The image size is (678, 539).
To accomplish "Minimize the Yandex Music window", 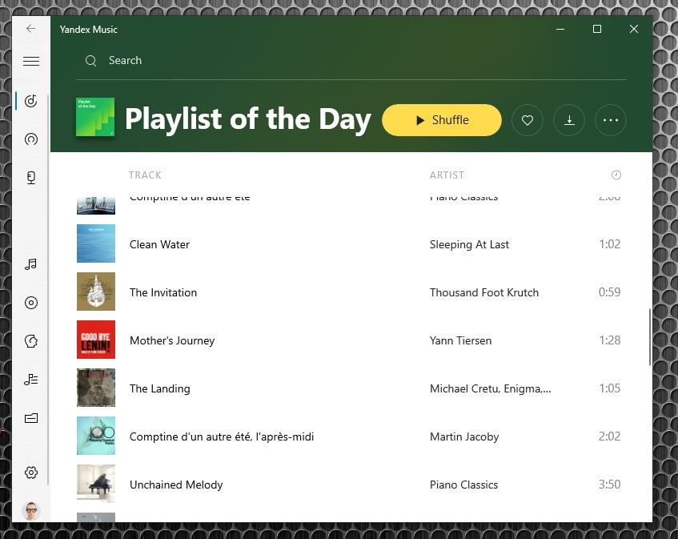I will pos(560,29).
